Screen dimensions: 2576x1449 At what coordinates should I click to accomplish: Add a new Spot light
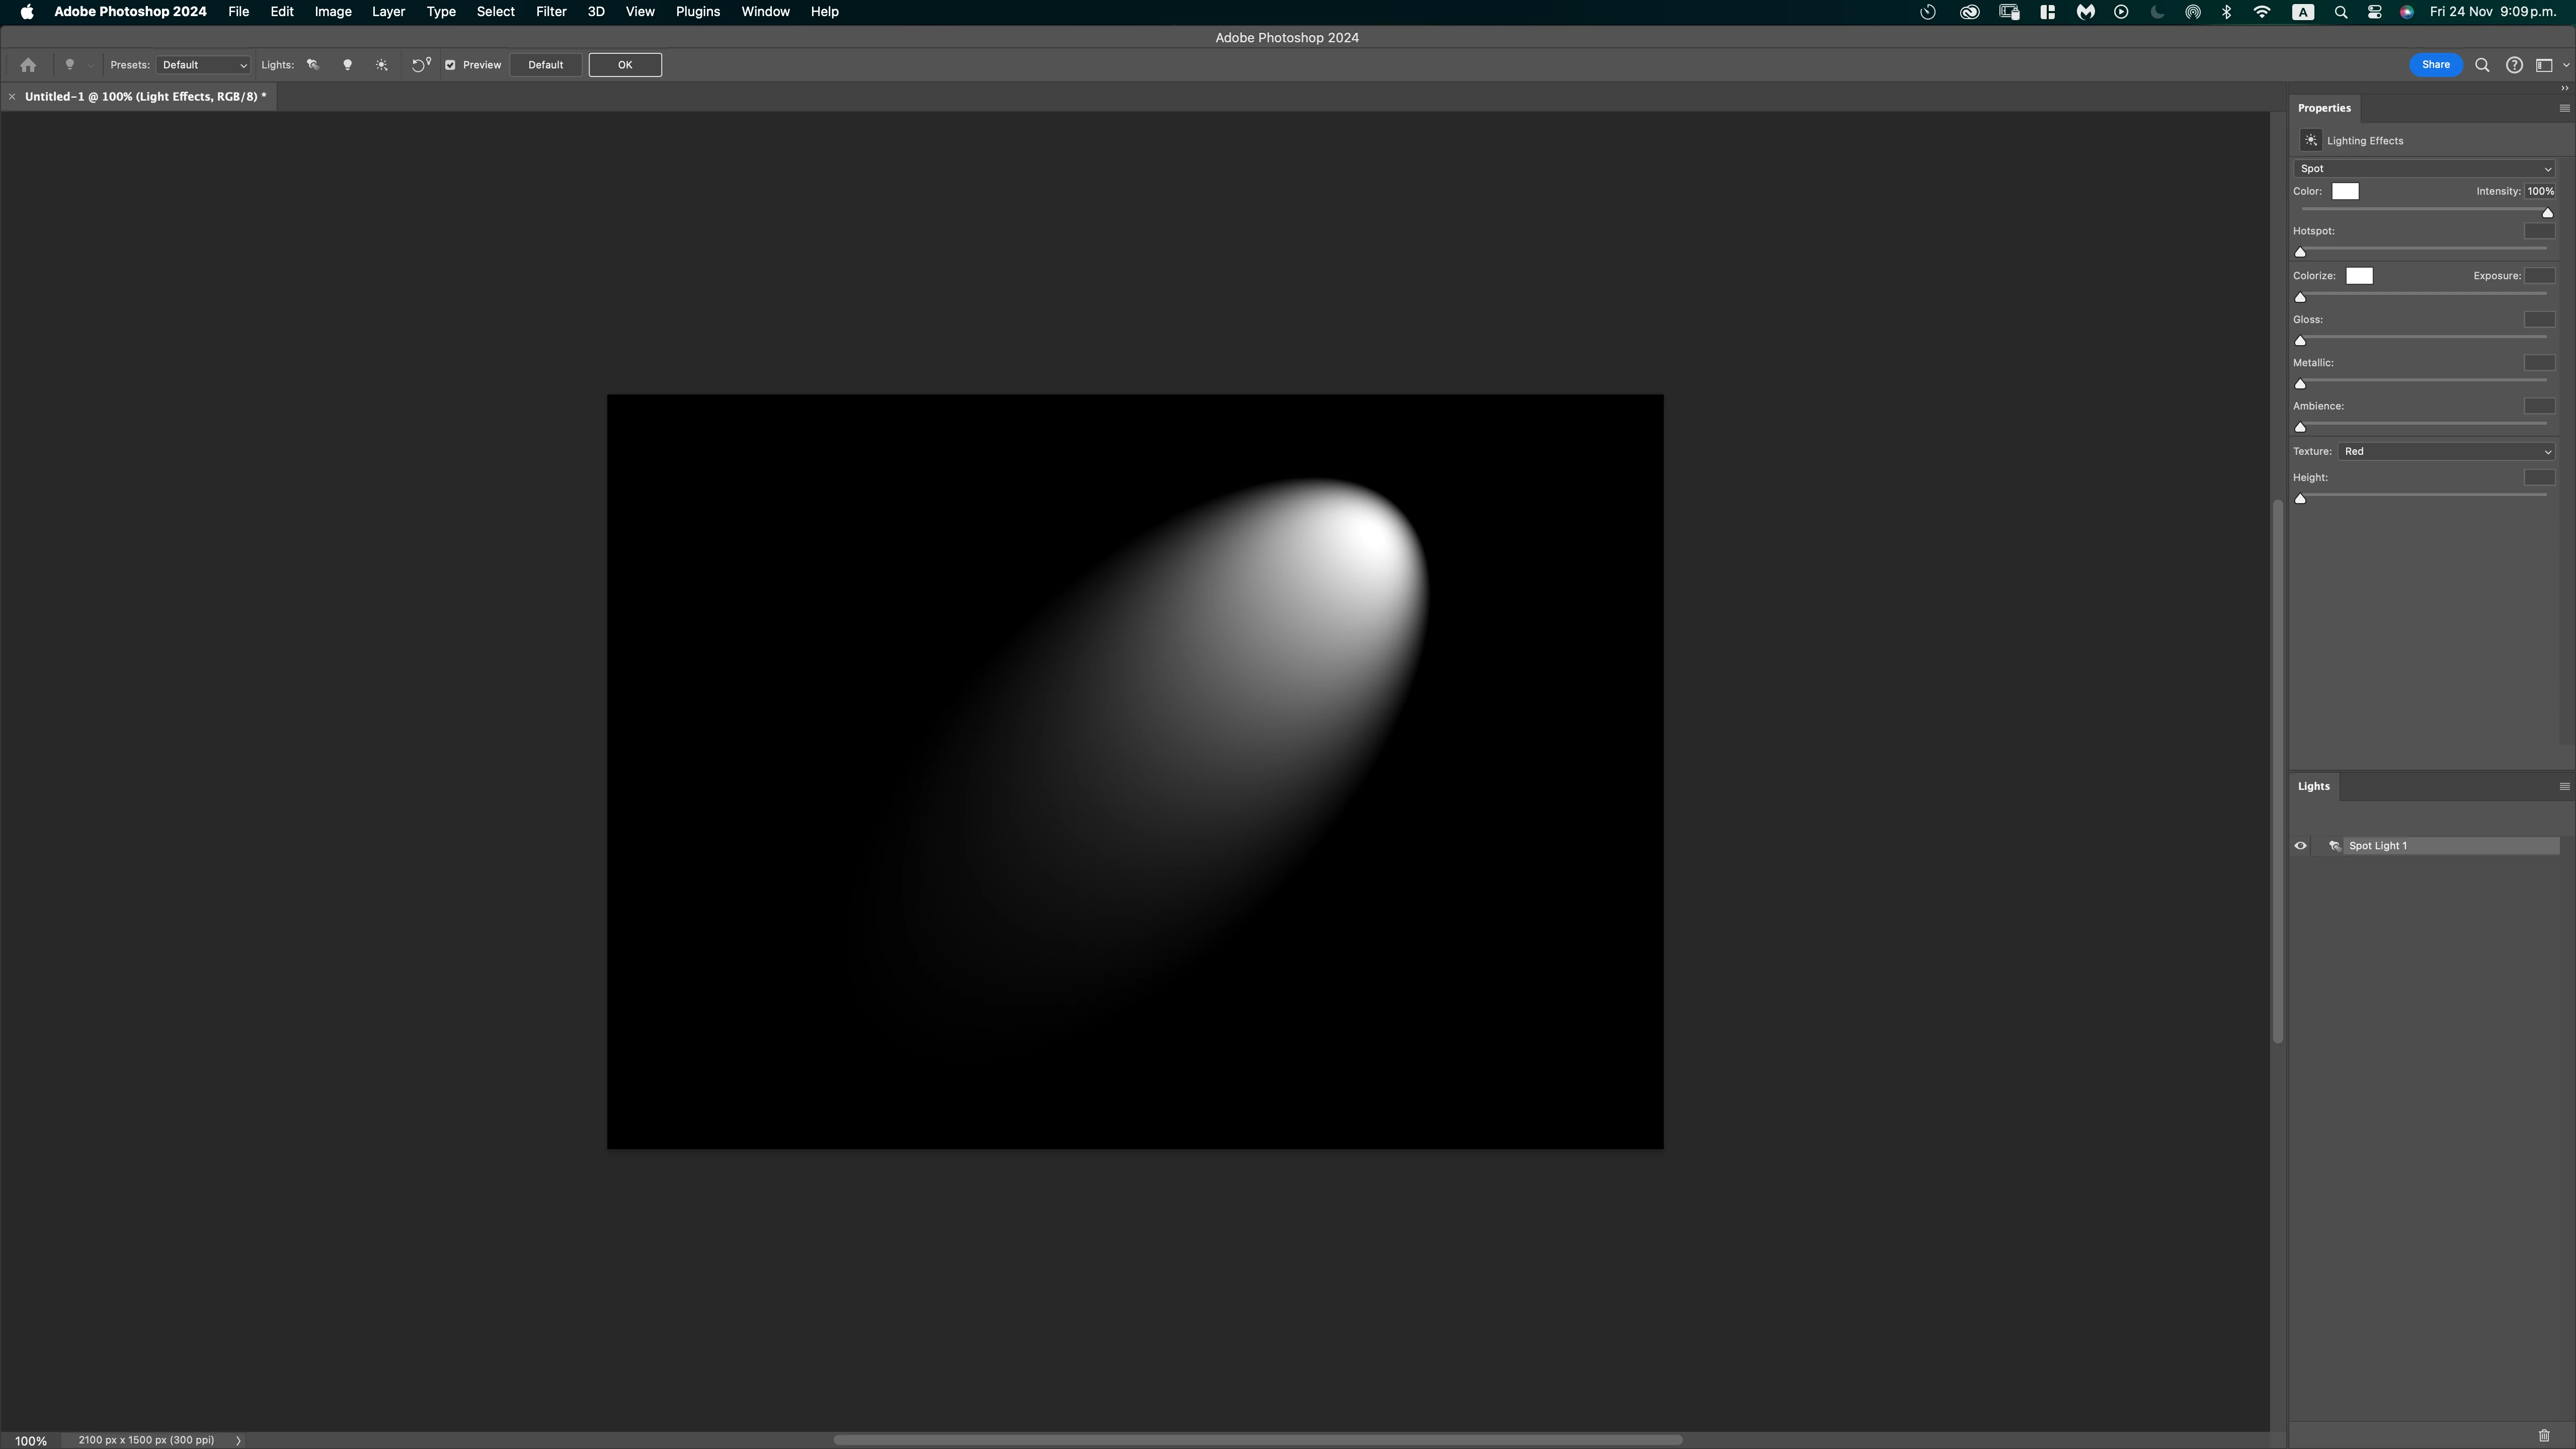(x=313, y=65)
